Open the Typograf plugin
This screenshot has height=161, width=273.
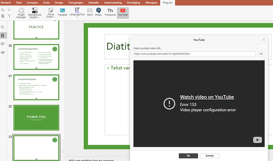click(x=63, y=12)
